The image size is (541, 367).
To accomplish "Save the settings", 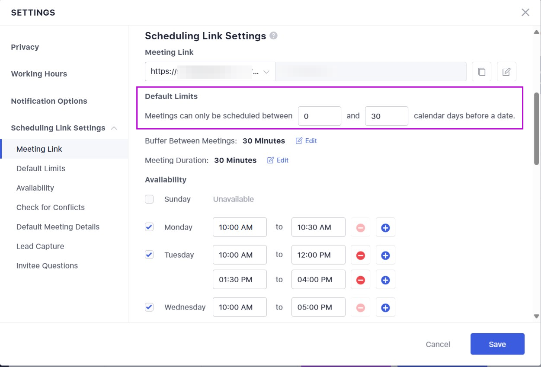I will 497,344.
